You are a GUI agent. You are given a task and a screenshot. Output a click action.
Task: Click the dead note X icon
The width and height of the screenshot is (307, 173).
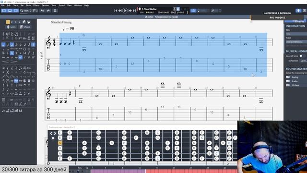8,72
